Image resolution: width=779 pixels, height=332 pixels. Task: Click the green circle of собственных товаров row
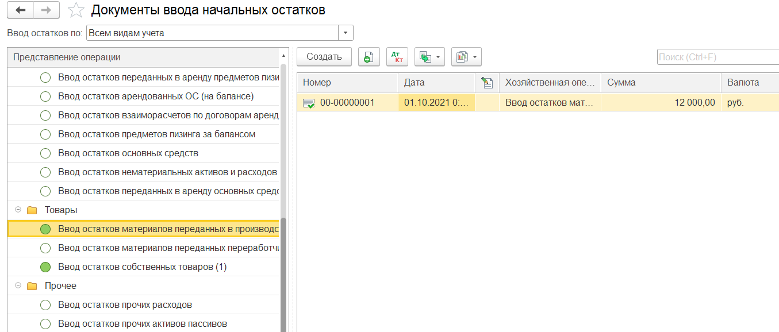[45, 267]
